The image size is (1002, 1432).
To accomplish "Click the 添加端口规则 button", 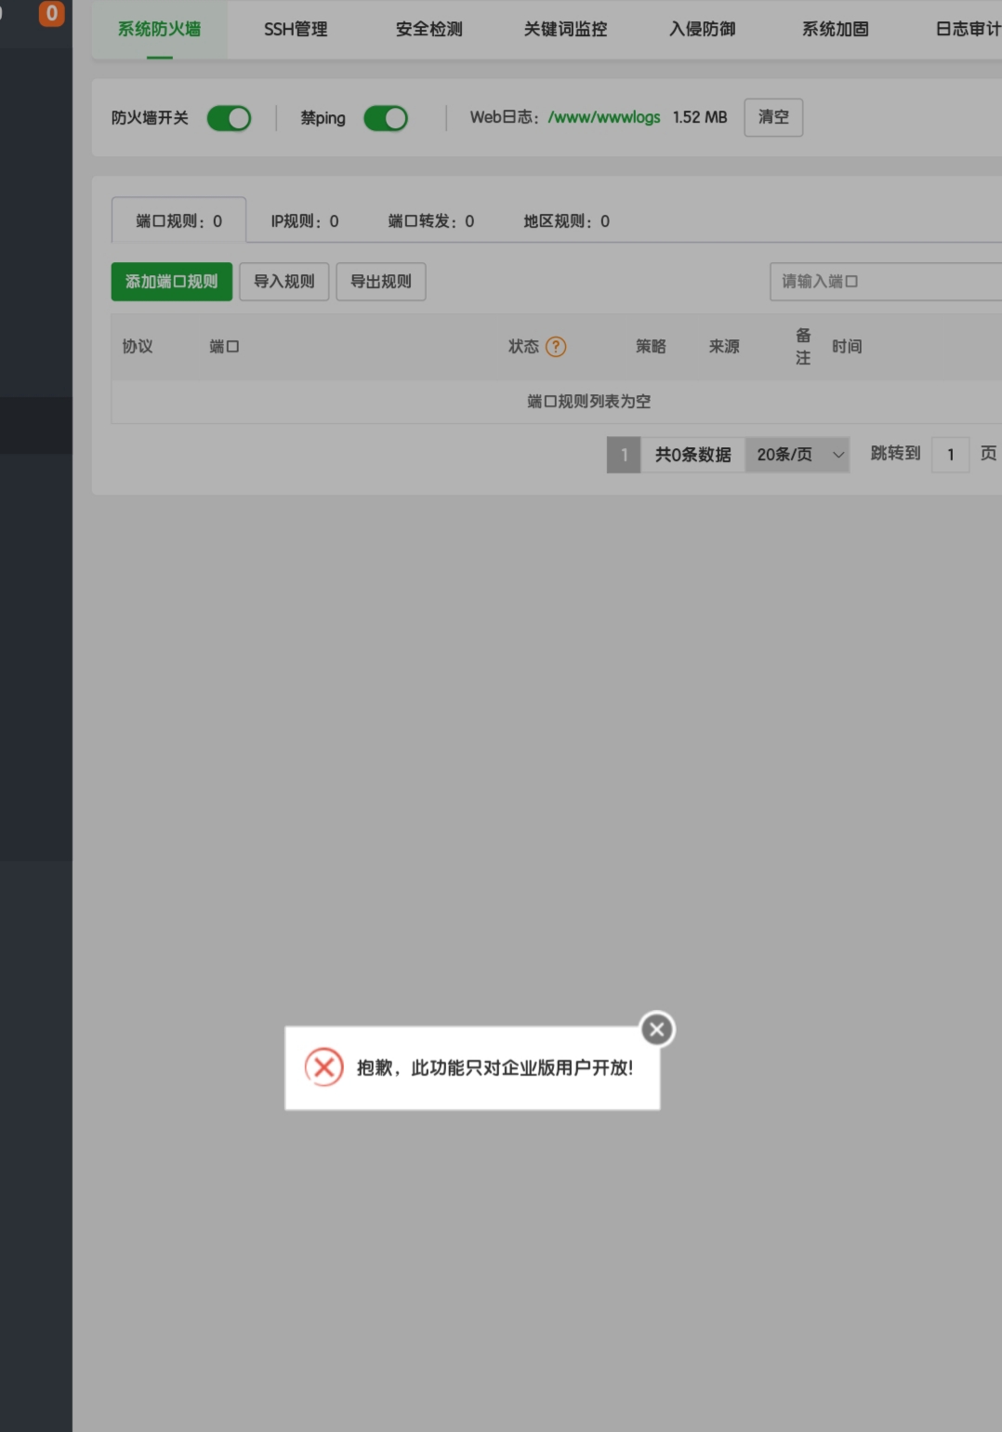I will 171,281.
